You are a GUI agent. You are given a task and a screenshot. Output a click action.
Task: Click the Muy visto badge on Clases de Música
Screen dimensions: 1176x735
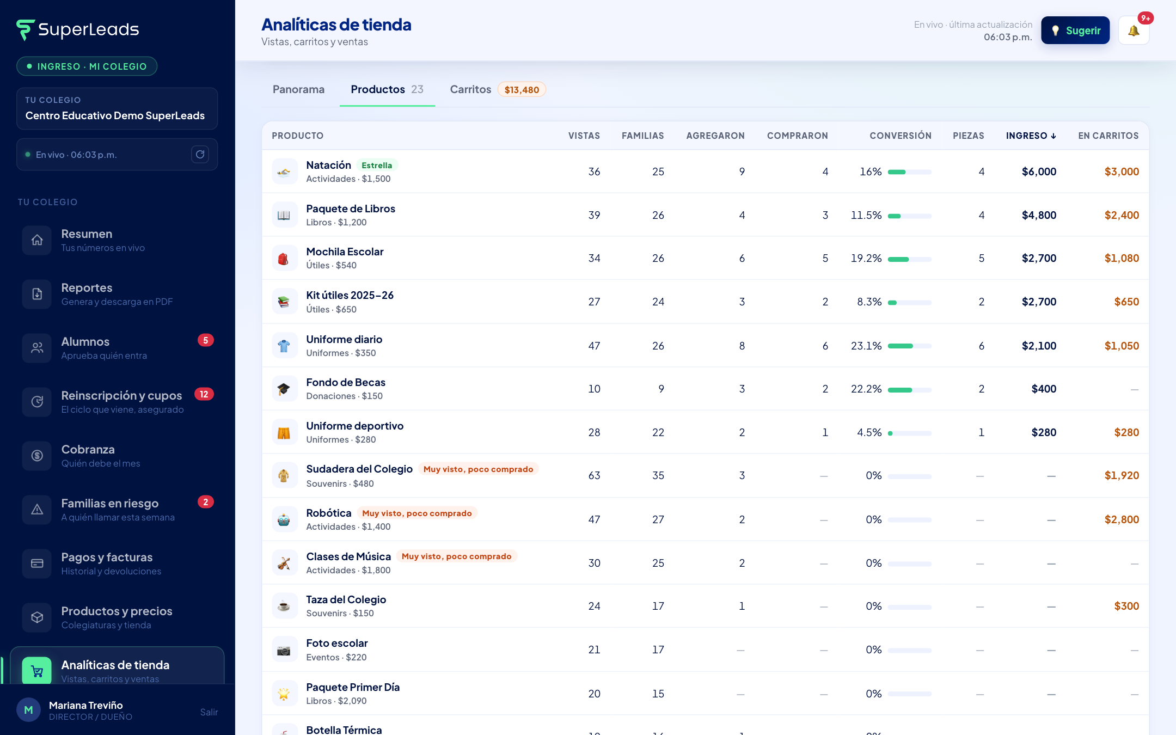click(x=456, y=556)
